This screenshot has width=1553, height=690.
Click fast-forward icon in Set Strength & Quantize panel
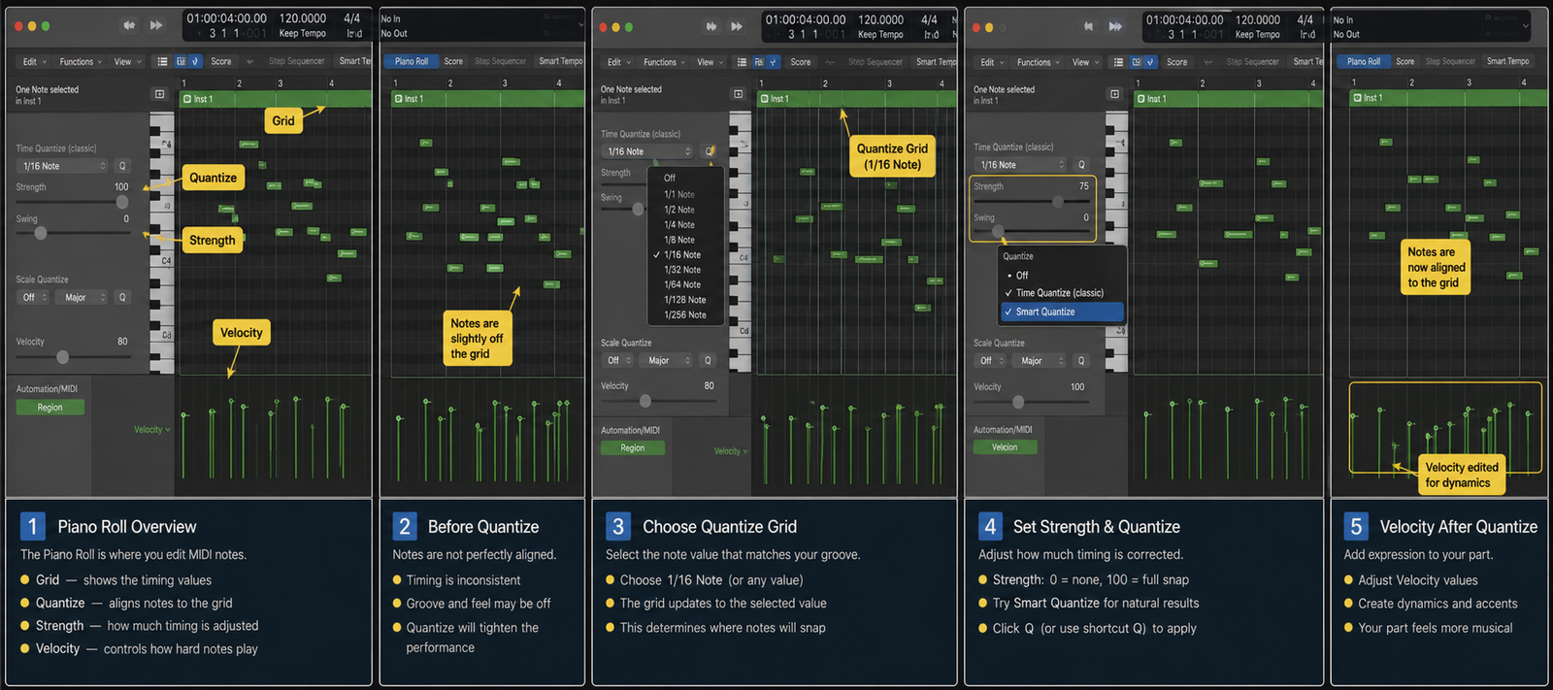(x=1115, y=26)
